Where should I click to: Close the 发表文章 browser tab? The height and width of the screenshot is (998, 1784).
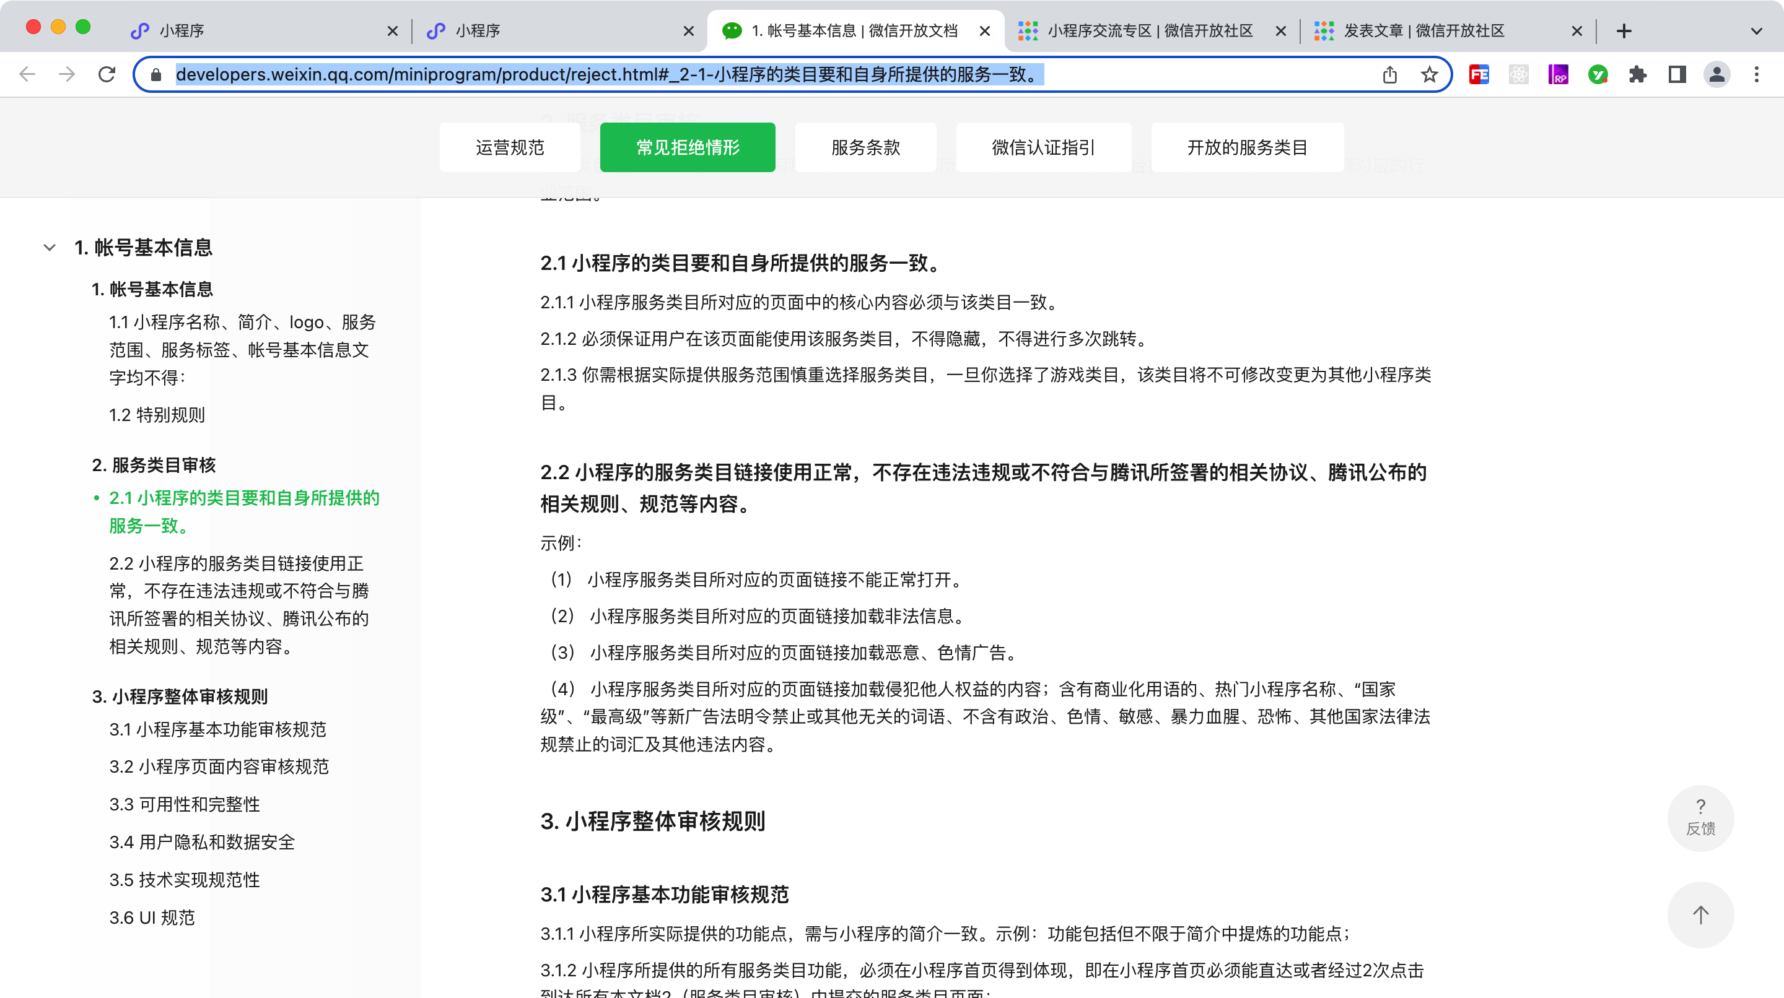click(1577, 30)
